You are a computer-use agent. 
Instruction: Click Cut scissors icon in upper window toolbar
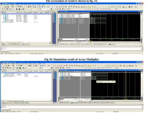16,7
